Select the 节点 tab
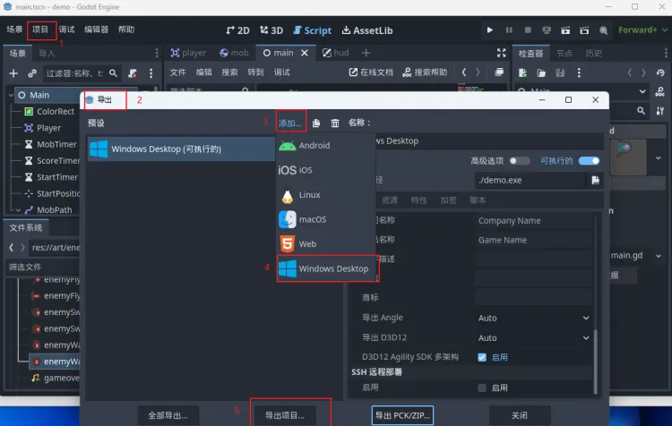 point(564,53)
